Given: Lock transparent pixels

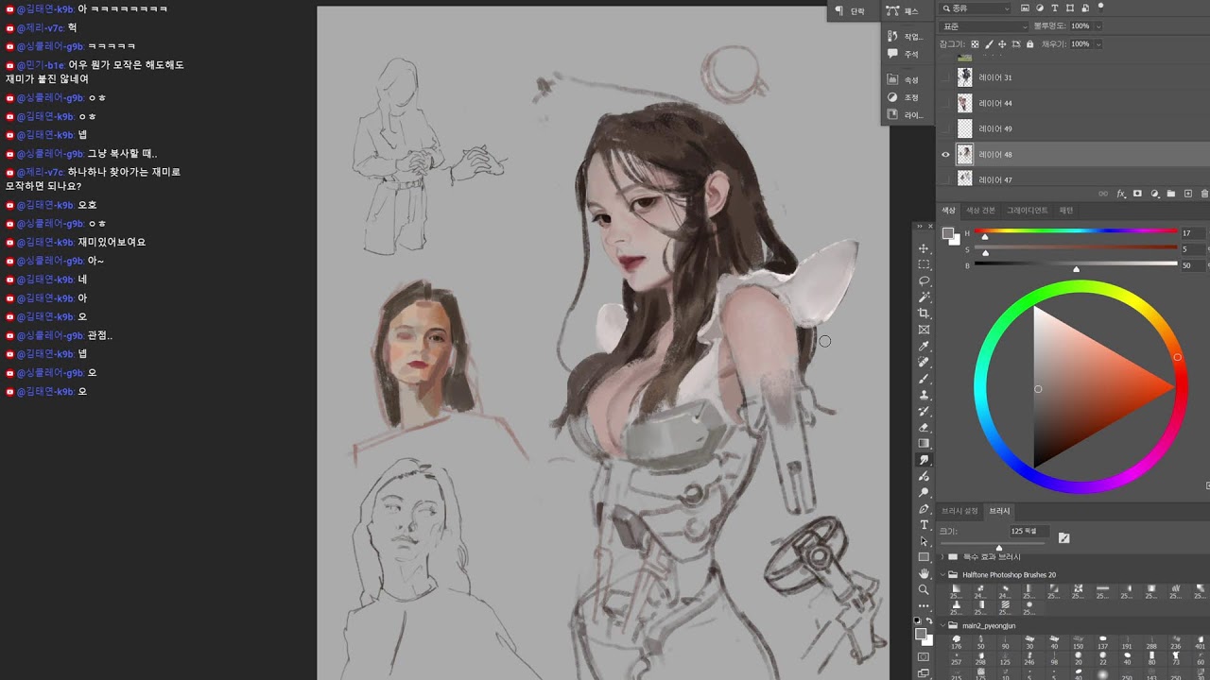Looking at the screenshot, I should pyautogui.click(x=975, y=44).
